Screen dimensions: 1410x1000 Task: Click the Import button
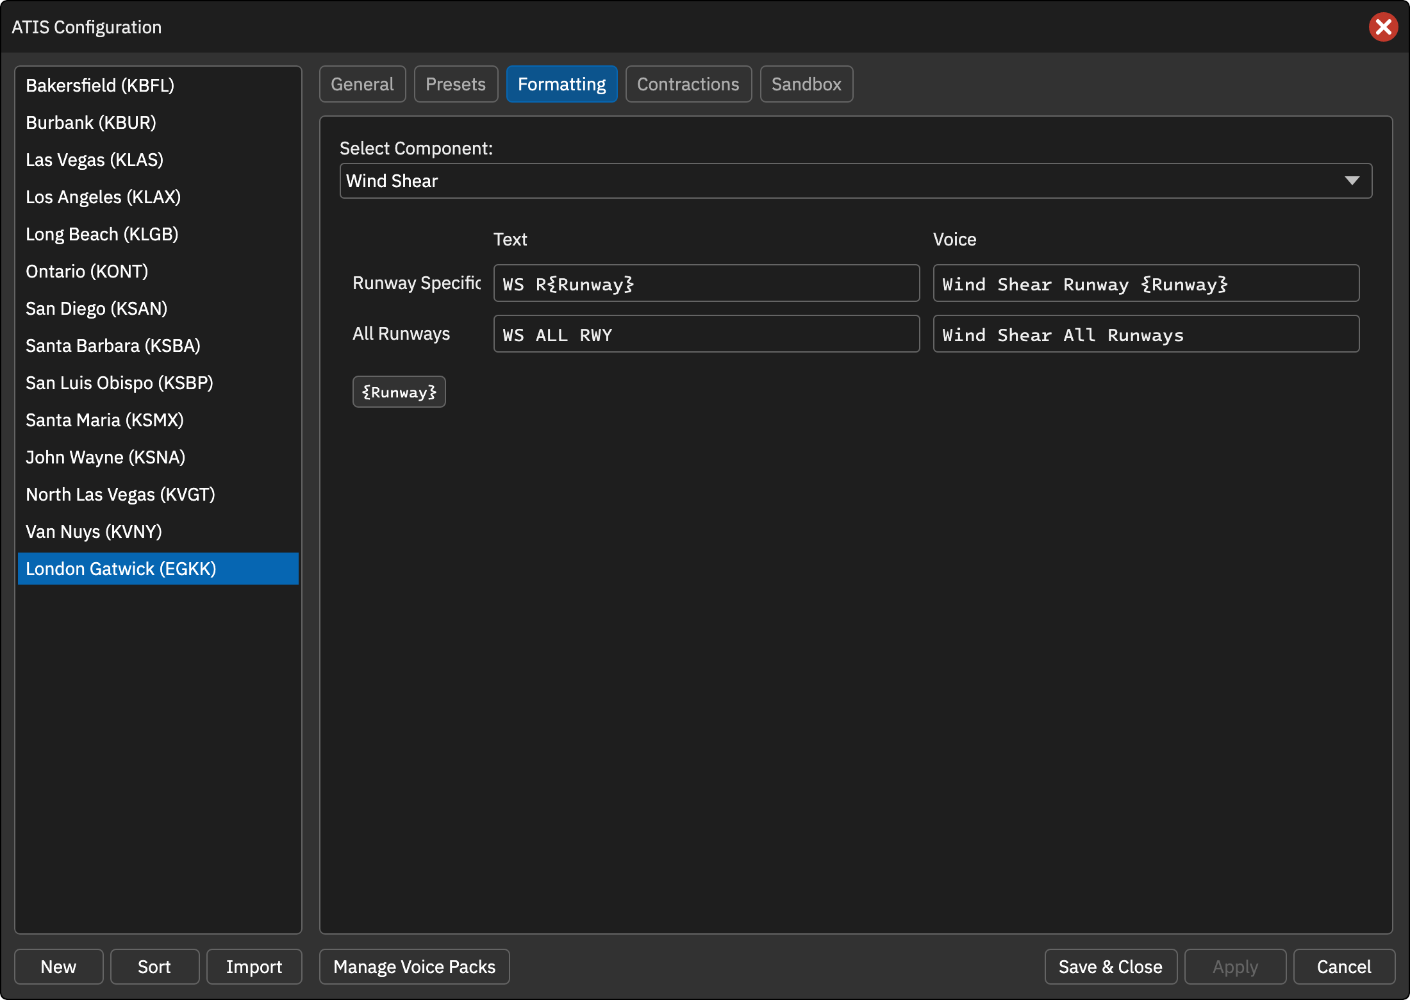[254, 967]
